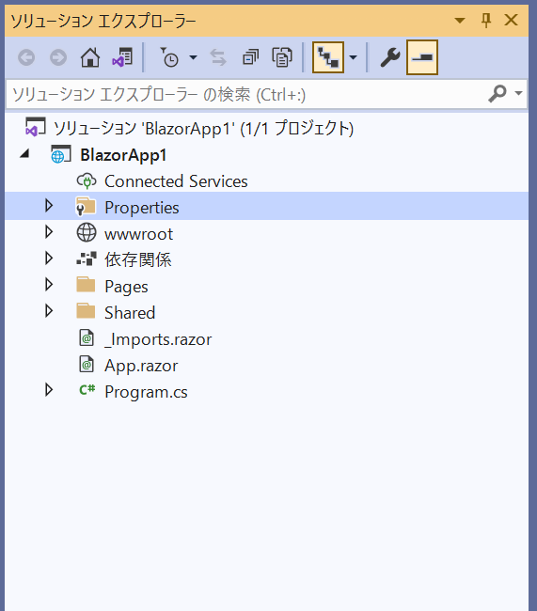Select the 依存関係 label
This screenshot has width=537, height=611.
click(x=137, y=259)
